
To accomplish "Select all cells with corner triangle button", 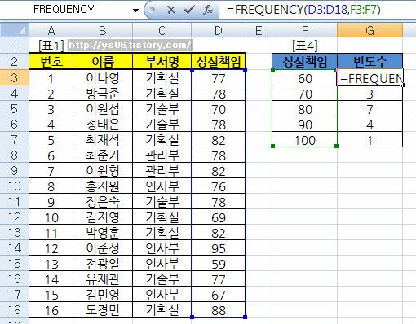I will [15, 30].
